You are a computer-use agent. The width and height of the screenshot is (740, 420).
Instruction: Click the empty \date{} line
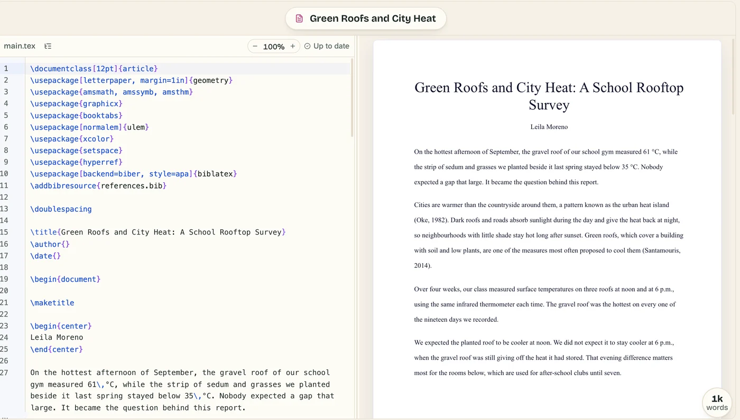45,256
